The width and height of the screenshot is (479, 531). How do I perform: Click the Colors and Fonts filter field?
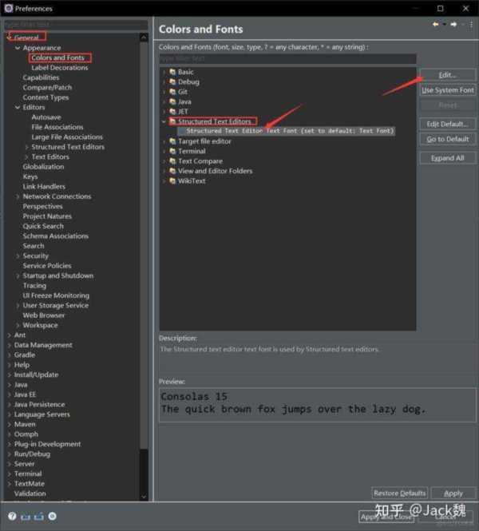(x=287, y=58)
